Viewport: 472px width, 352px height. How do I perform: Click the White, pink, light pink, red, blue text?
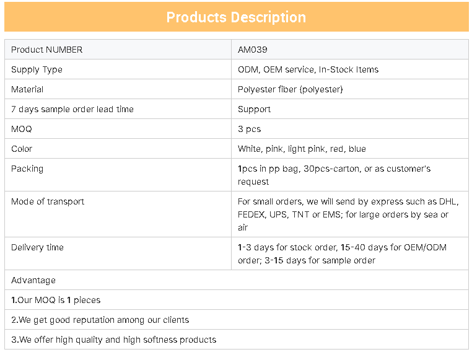[x=302, y=149]
